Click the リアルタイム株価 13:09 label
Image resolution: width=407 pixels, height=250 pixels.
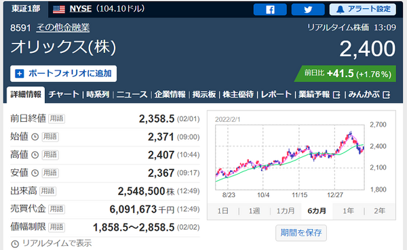click(351, 27)
